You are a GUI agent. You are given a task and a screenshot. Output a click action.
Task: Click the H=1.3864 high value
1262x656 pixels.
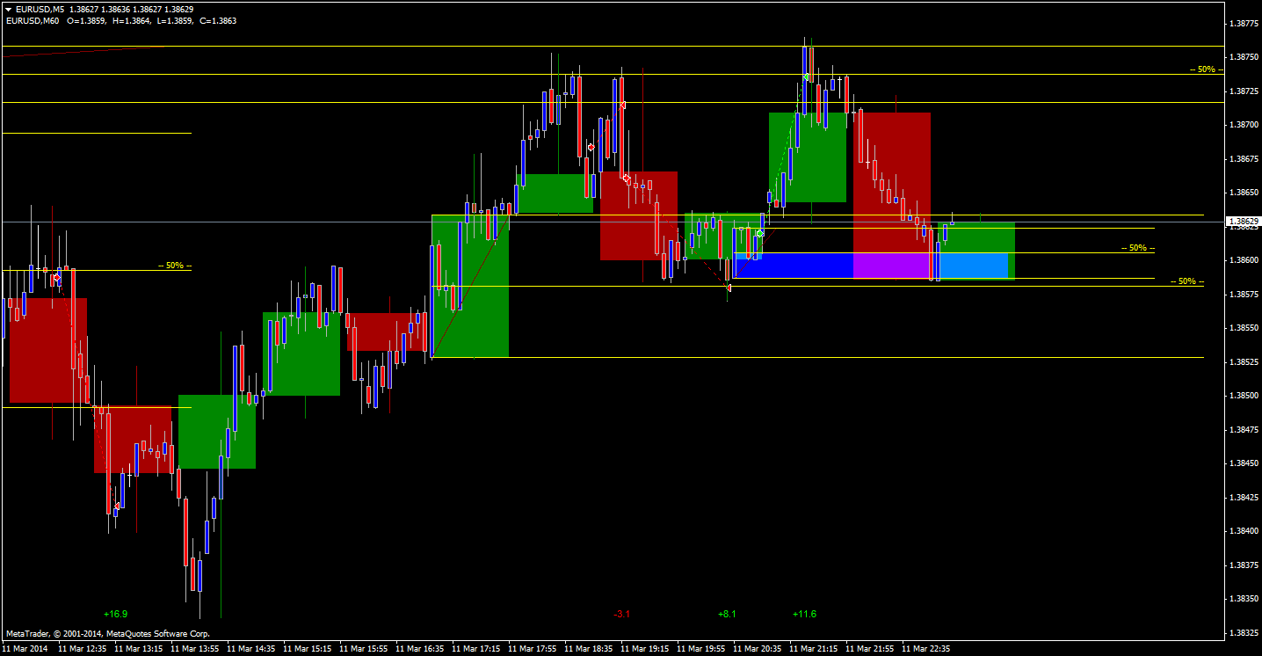click(x=131, y=20)
